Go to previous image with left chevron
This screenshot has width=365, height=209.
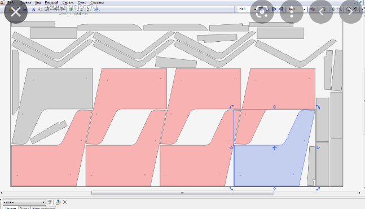coord(321,12)
